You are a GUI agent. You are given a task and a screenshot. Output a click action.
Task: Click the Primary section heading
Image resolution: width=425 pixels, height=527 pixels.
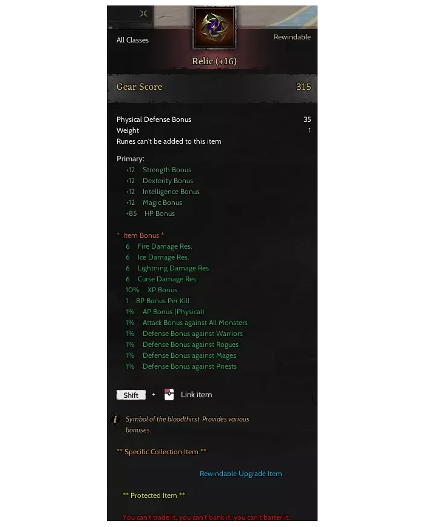pyautogui.click(x=130, y=159)
